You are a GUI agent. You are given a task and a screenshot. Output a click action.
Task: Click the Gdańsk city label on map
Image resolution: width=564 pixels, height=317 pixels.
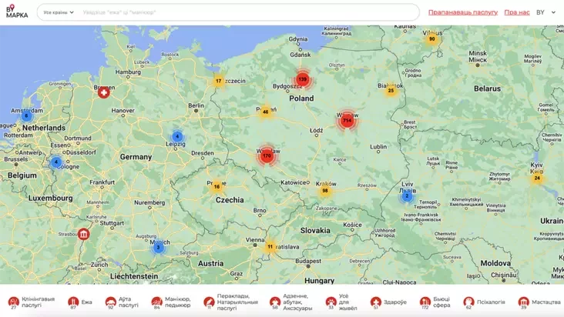[x=300, y=55]
